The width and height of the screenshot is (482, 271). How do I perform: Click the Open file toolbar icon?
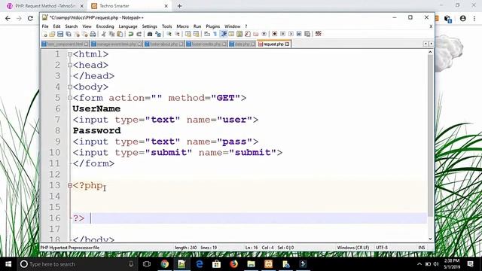point(52,34)
